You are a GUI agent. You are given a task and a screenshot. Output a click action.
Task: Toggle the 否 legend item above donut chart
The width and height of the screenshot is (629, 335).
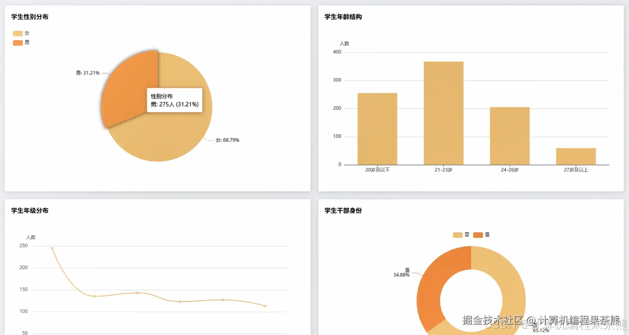click(x=461, y=234)
